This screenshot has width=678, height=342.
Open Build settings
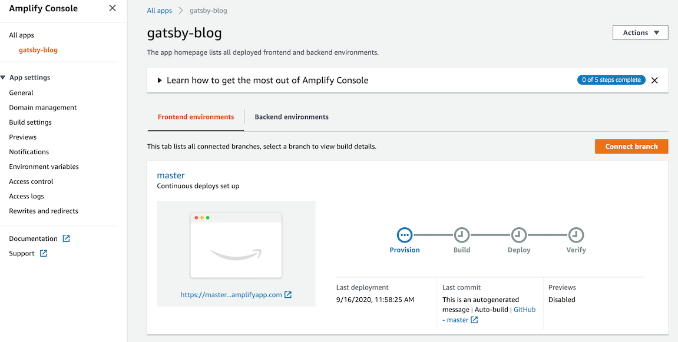point(30,122)
